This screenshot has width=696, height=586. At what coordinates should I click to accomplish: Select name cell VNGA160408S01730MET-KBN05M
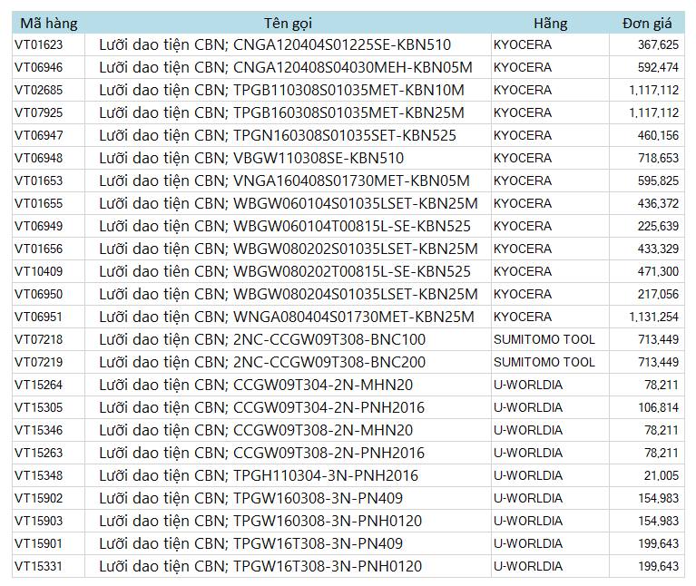[x=288, y=181]
